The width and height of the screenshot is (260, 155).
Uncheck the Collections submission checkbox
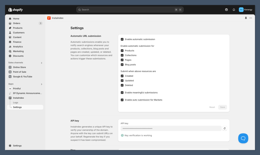(x=122, y=55)
